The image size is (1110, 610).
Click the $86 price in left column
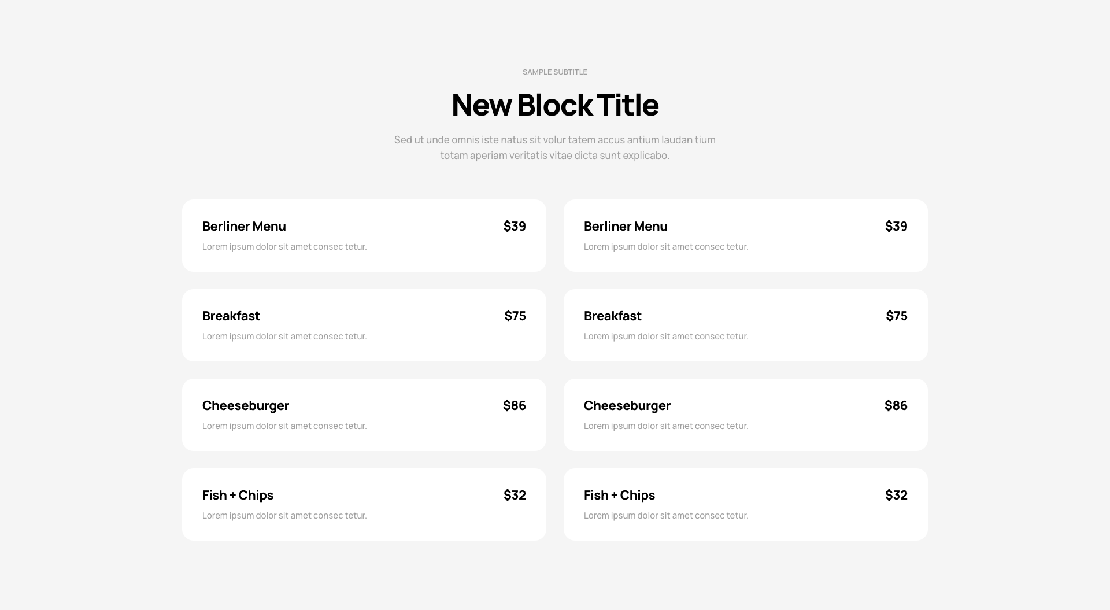(x=515, y=405)
